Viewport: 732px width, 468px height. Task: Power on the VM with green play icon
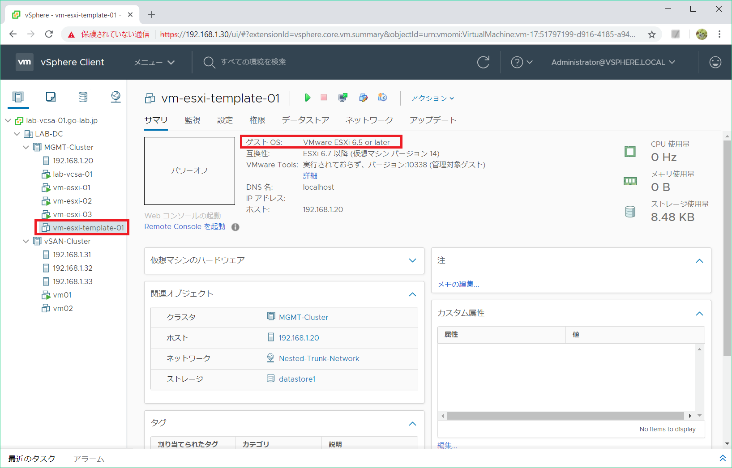308,98
